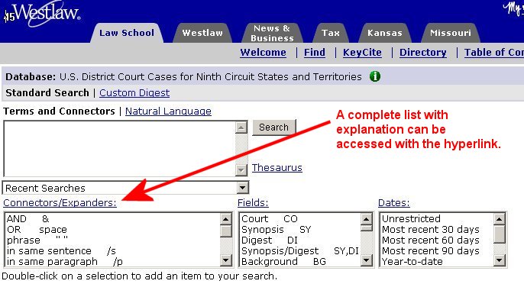
Task: Select the Tax tab
Action: 331,33
